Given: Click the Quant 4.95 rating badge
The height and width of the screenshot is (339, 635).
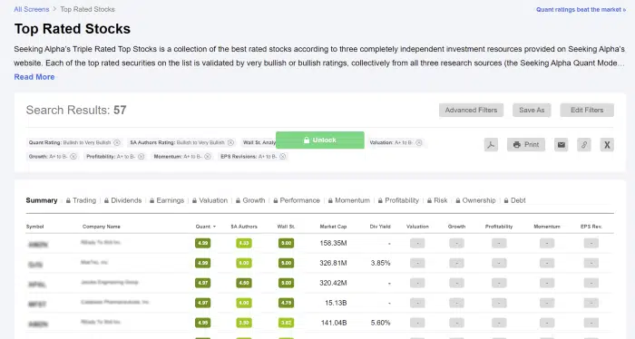Looking at the screenshot, I should coord(202,323).
